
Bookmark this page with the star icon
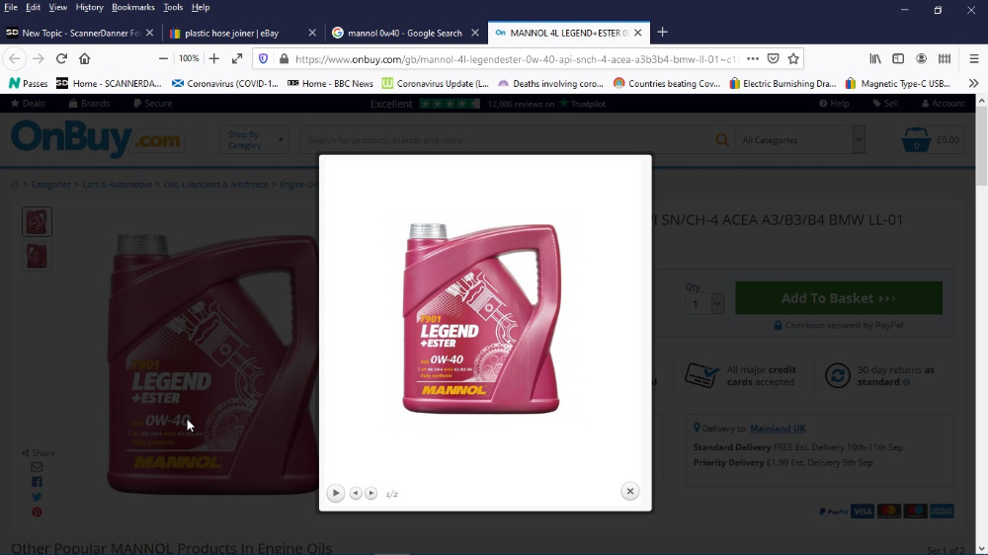pyautogui.click(x=793, y=58)
